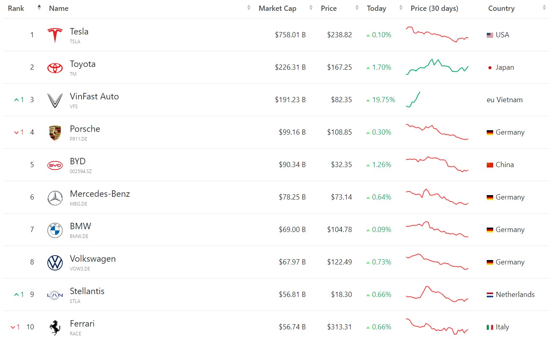Click Stellantis 30-day price chart
Viewport: 553px width, 343px height.
[x=437, y=294]
